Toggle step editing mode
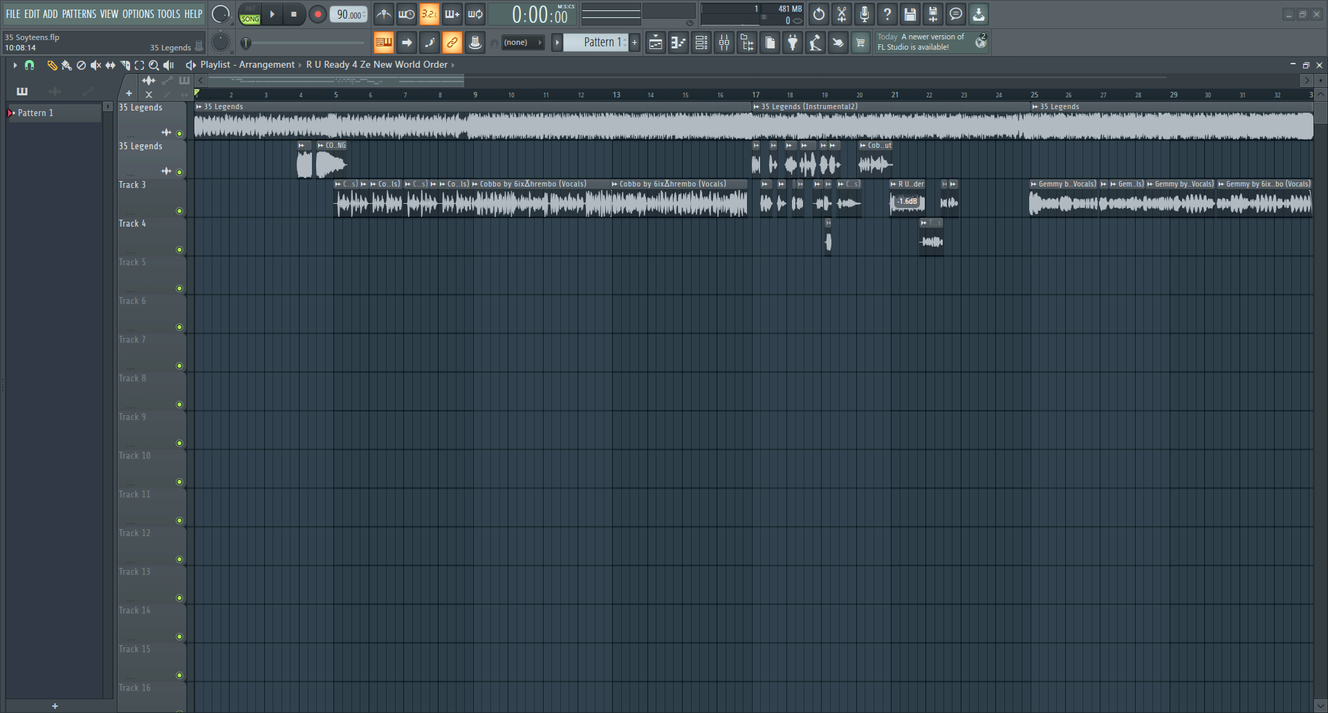The image size is (1328, 713). (430, 43)
